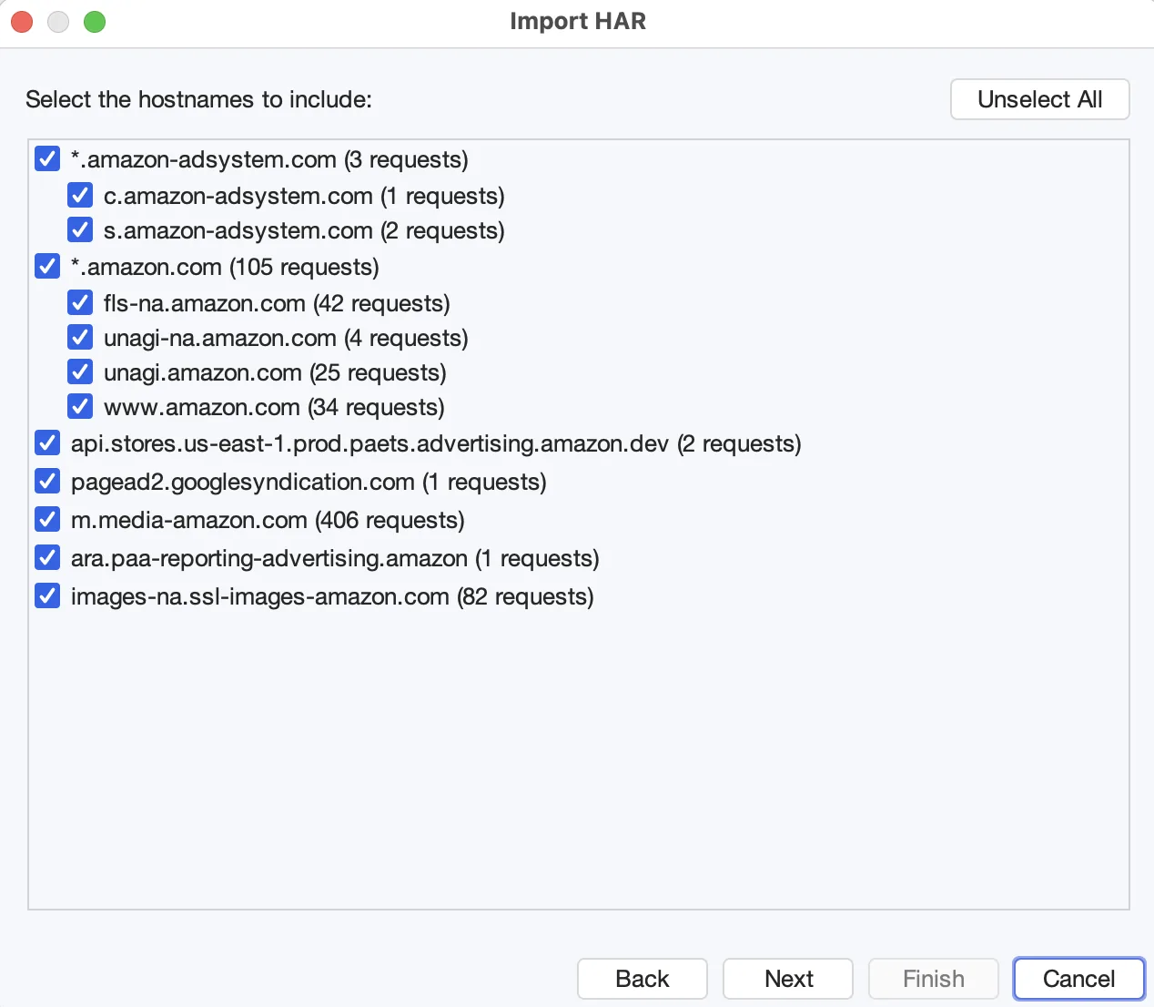The height and width of the screenshot is (1007, 1154).
Task: Select the text "unagi.amazon.com (25 requests)"
Action: click(275, 372)
